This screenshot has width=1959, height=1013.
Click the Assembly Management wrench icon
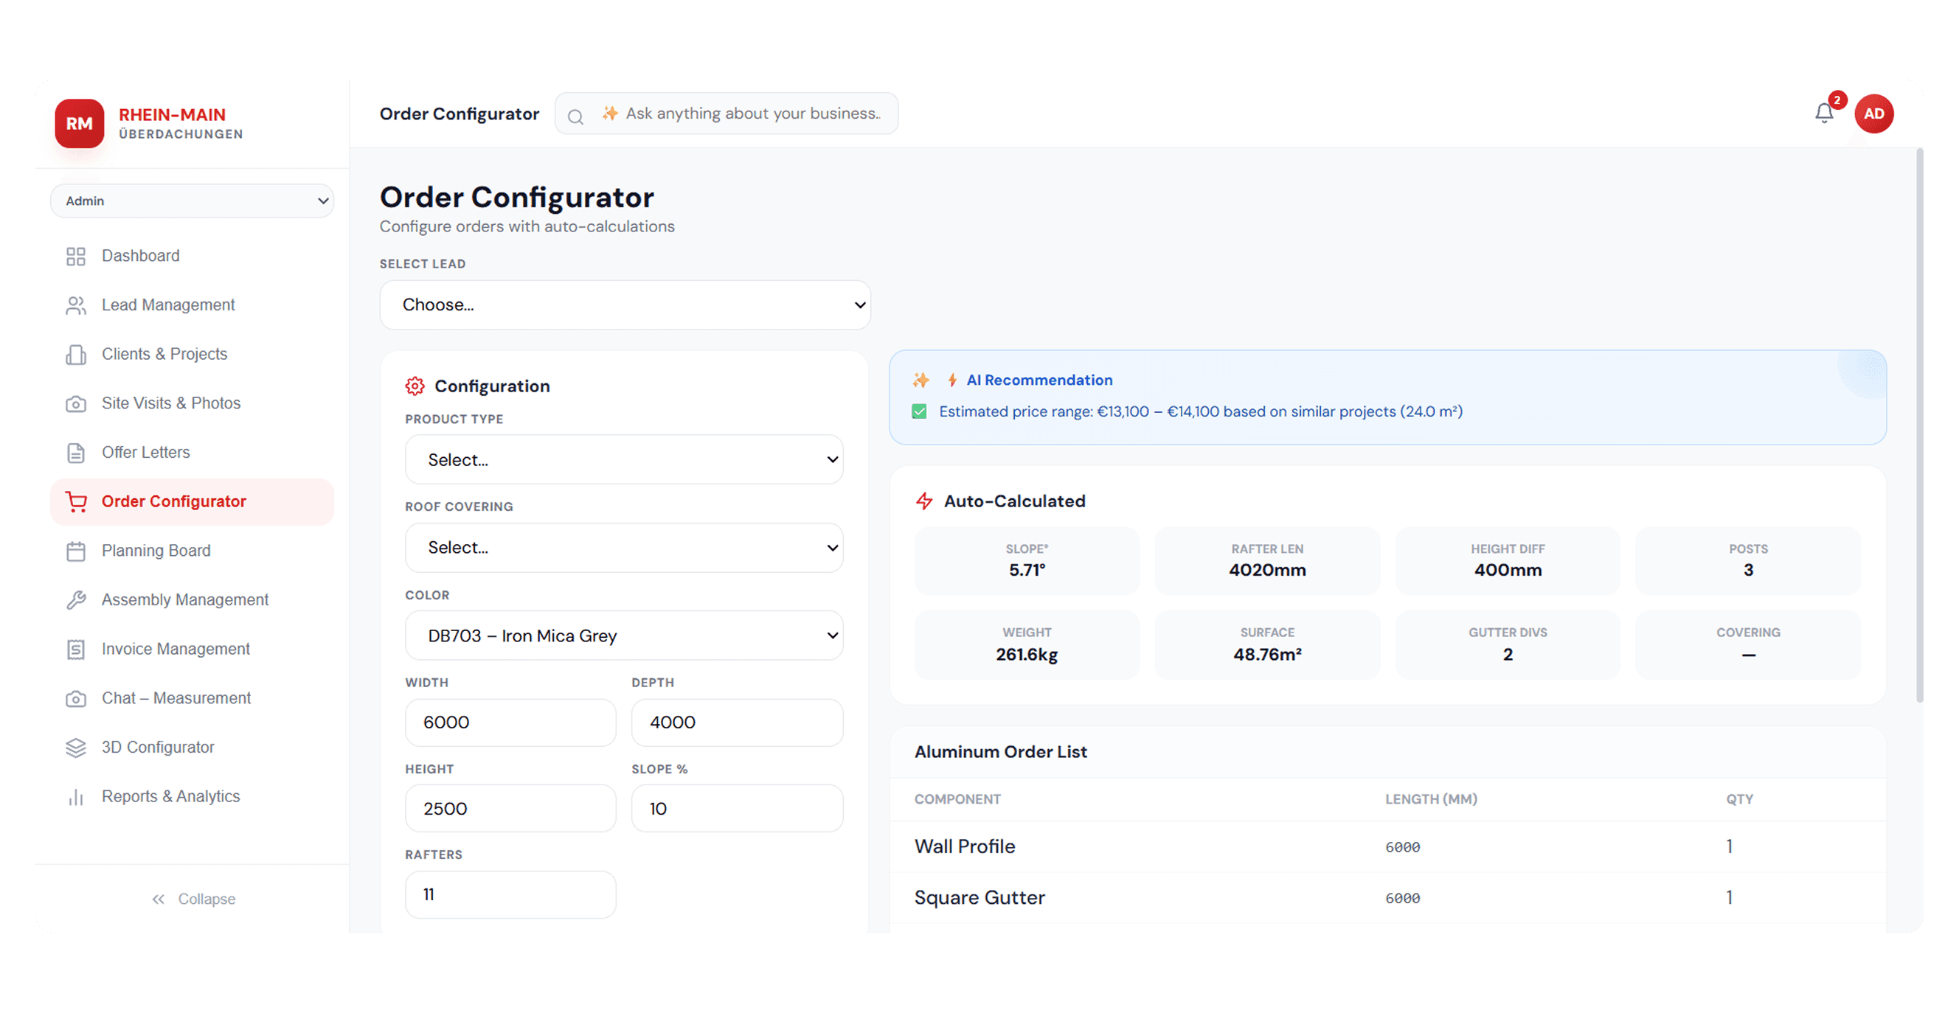coord(75,600)
